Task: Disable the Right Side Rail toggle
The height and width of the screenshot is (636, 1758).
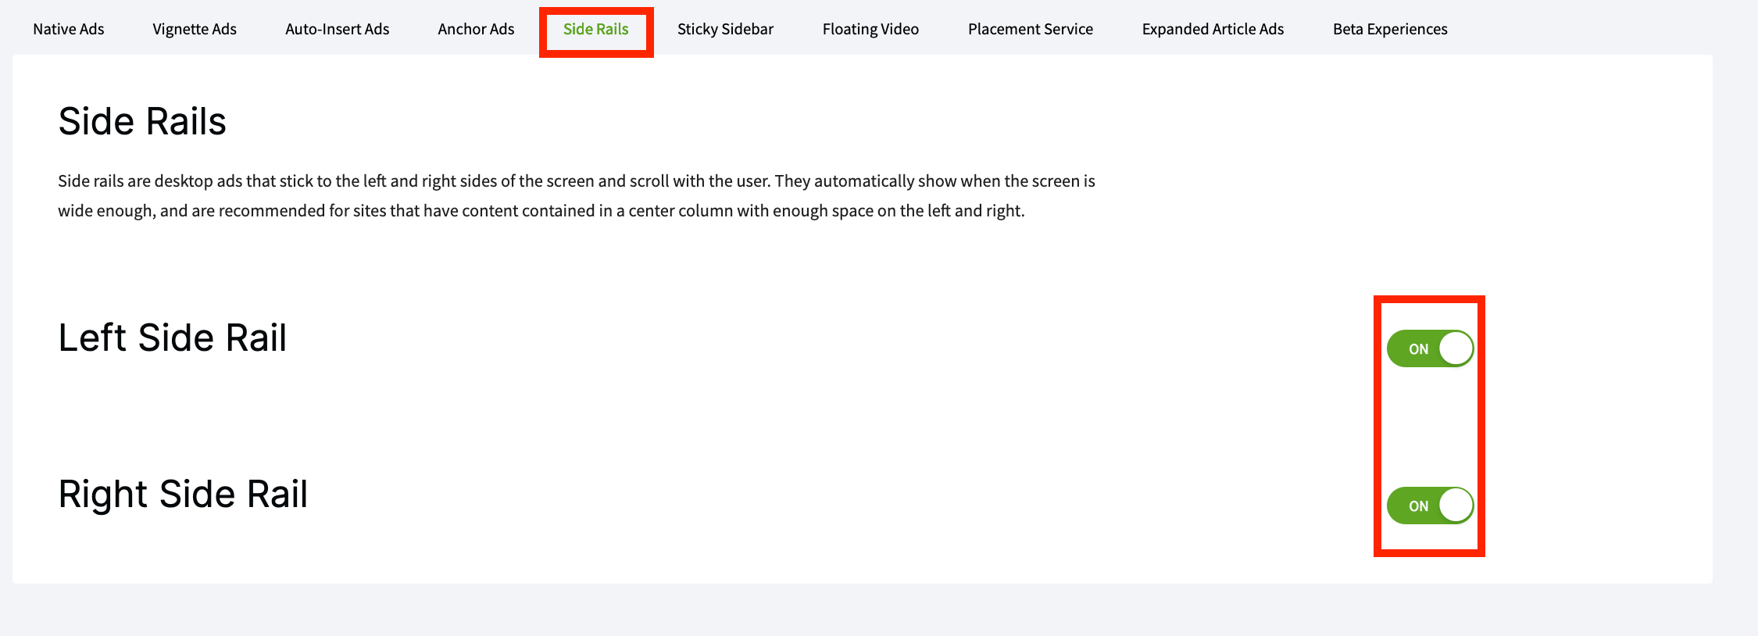Action: [x=1430, y=506]
